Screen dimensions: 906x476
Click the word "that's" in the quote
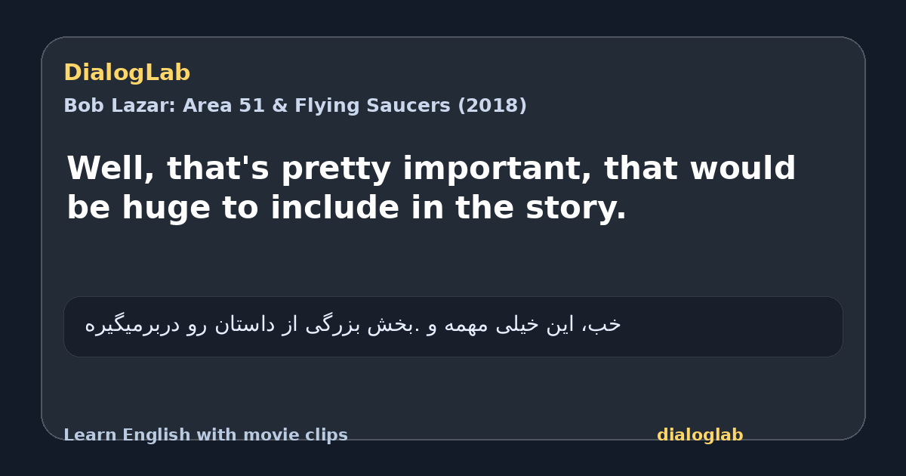218,169
